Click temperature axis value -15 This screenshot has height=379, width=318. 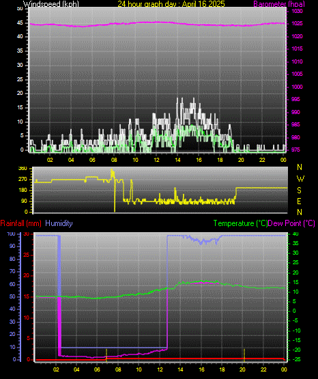pos(297,340)
